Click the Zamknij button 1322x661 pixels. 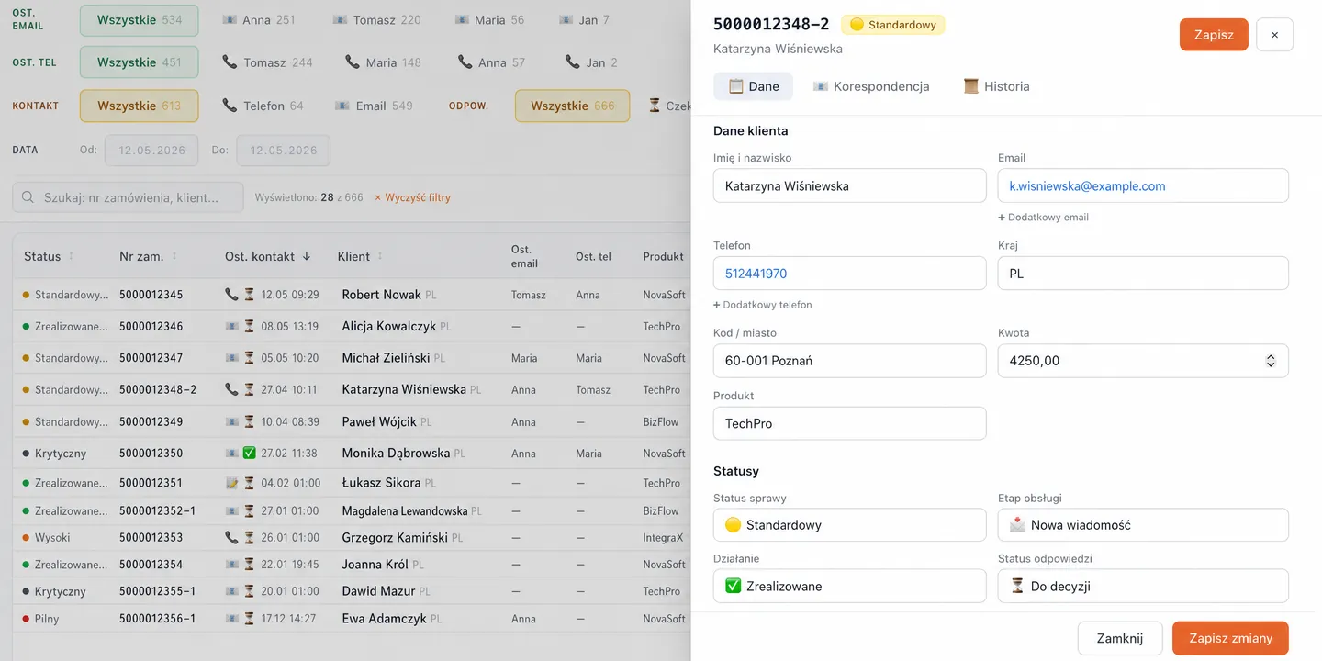click(1120, 638)
